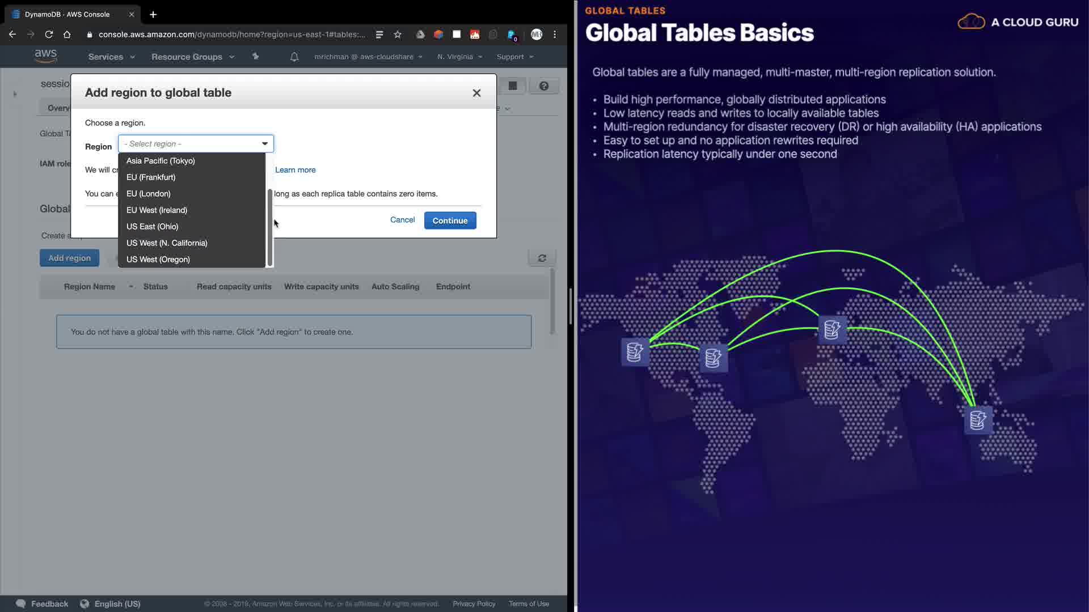
Task: Click the Cancel link in dialog
Action: pos(402,220)
